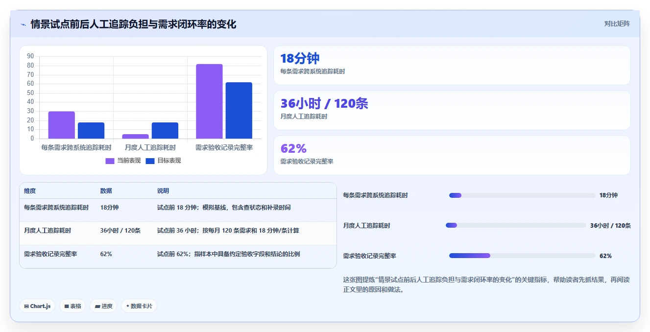Click the 表格 tag chip
Image resolution: width=650 pixels, height=332 pixels.
pyautogui.click(x=72, y=306)
